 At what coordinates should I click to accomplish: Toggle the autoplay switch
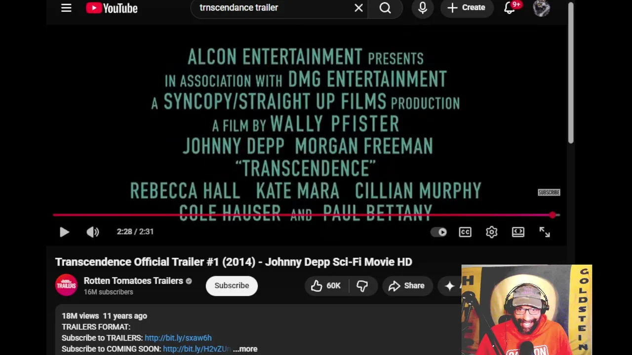coord(439,232)
